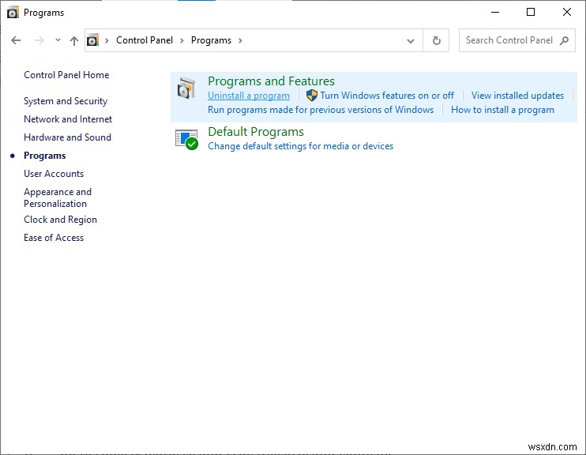Focus the Search Control Panel box

click(517, 40)
